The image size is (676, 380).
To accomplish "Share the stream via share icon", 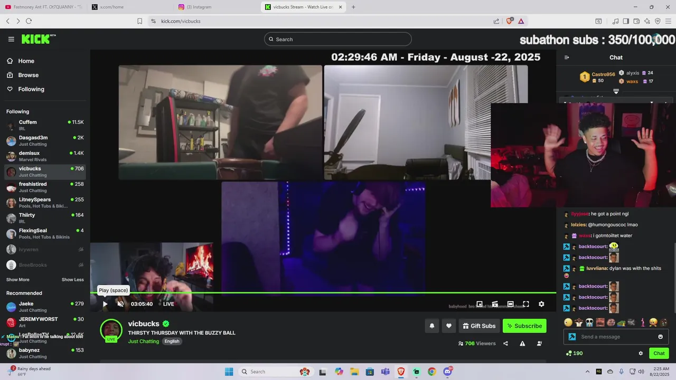I will (505, 344).
